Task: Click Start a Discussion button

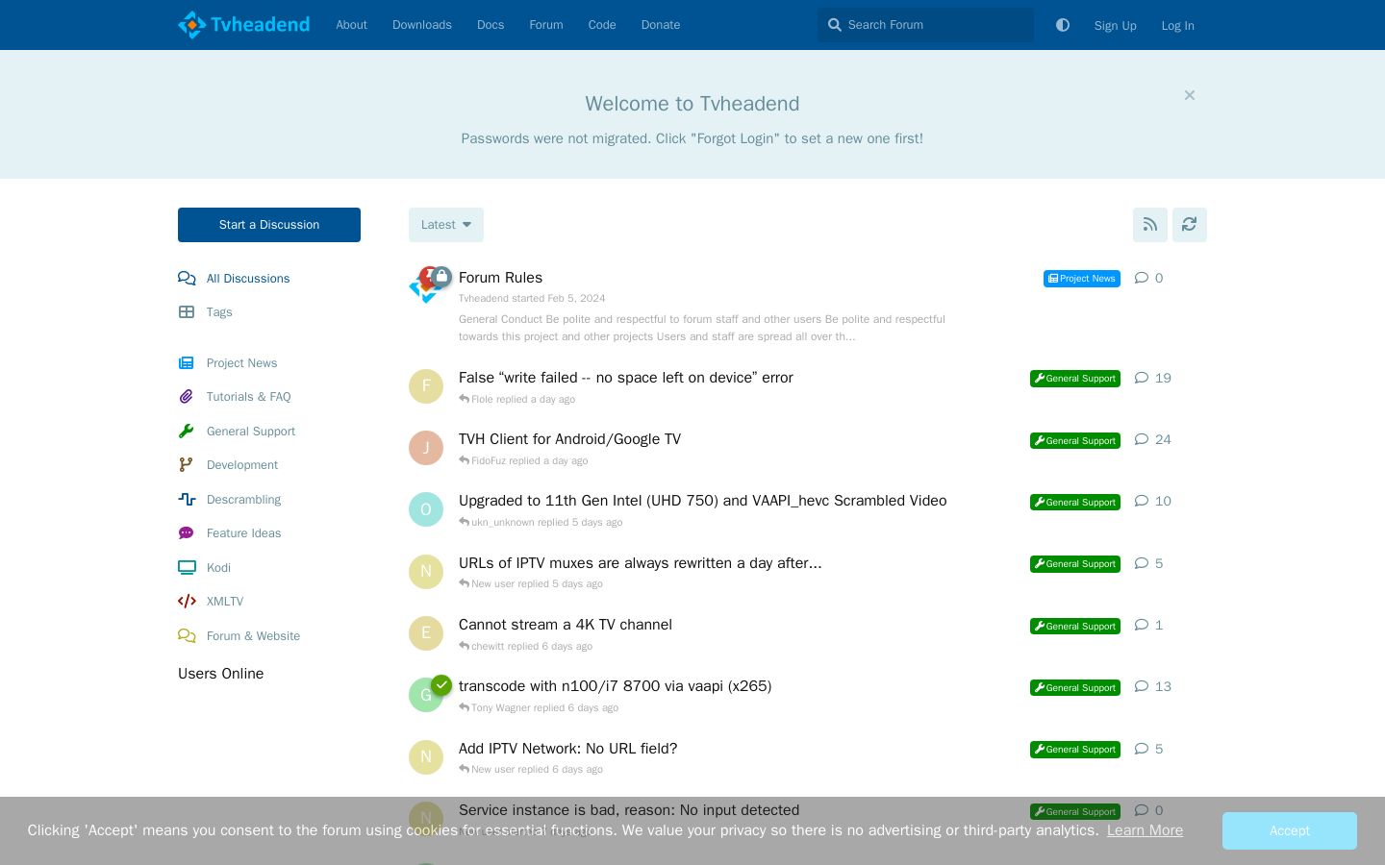Action: tap(269, 225)
